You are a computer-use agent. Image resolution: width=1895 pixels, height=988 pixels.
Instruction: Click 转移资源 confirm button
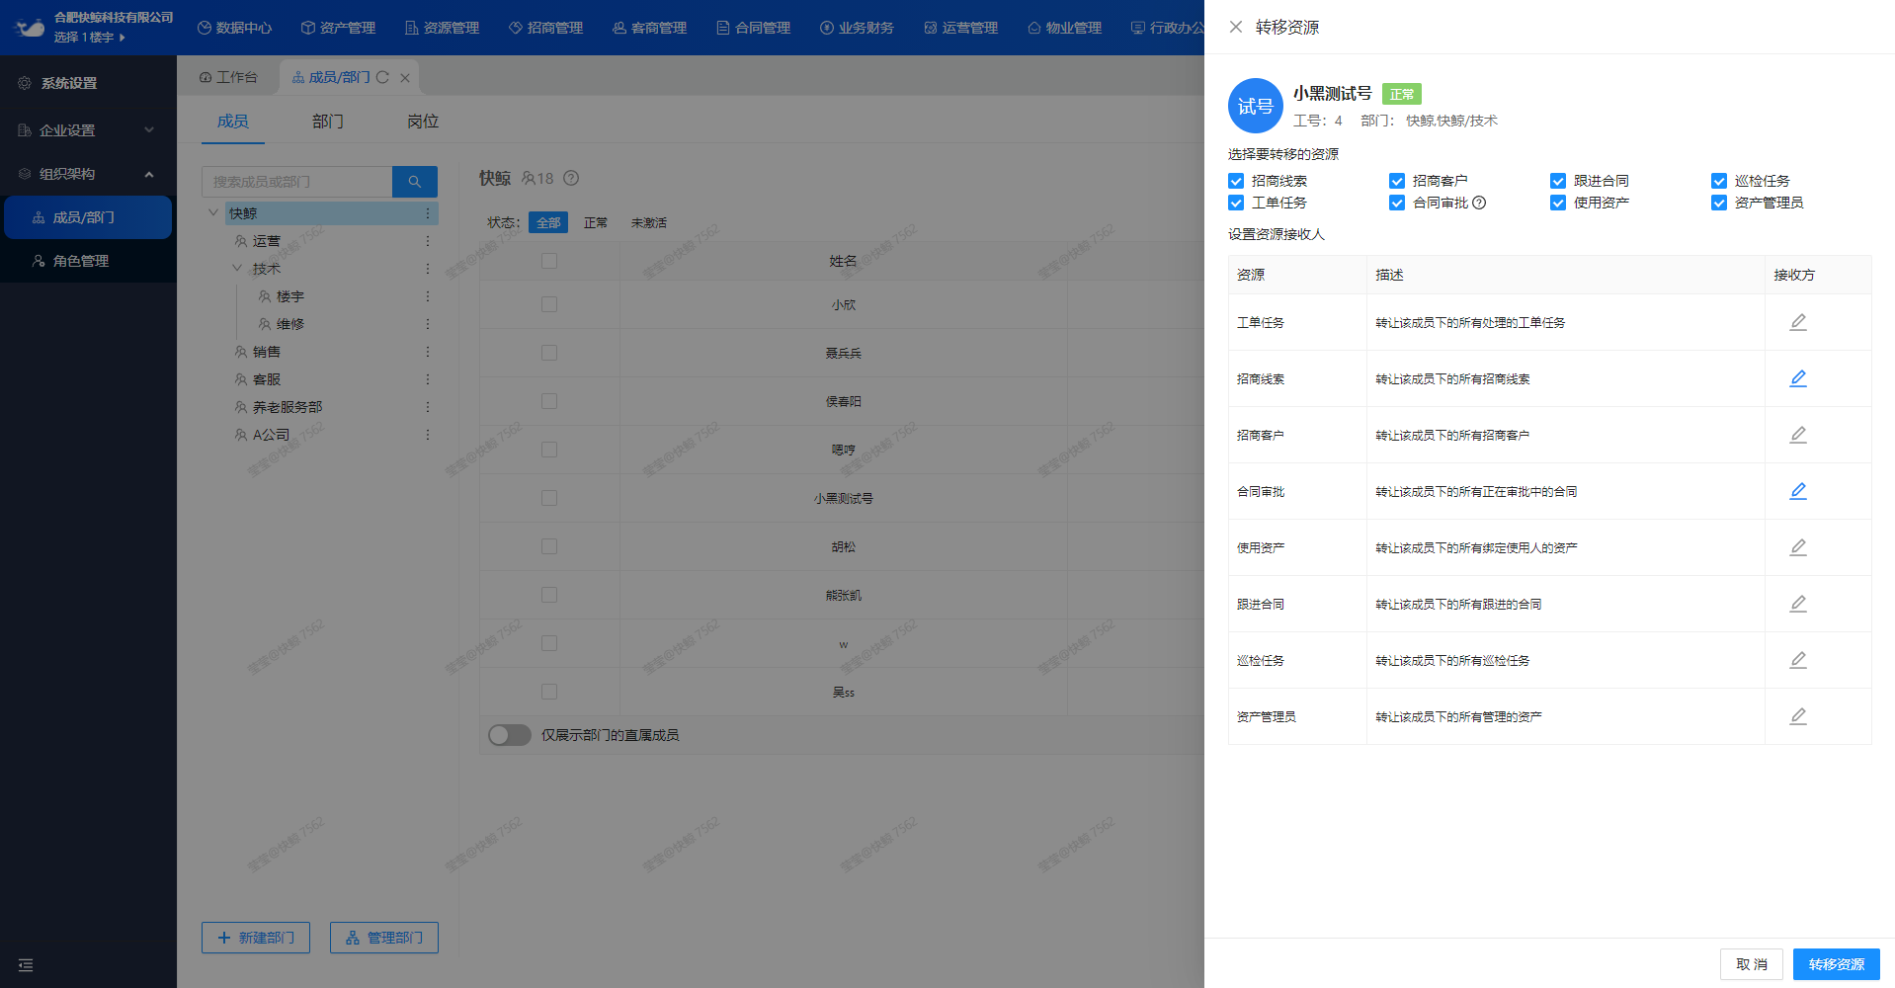[1837, 964]
